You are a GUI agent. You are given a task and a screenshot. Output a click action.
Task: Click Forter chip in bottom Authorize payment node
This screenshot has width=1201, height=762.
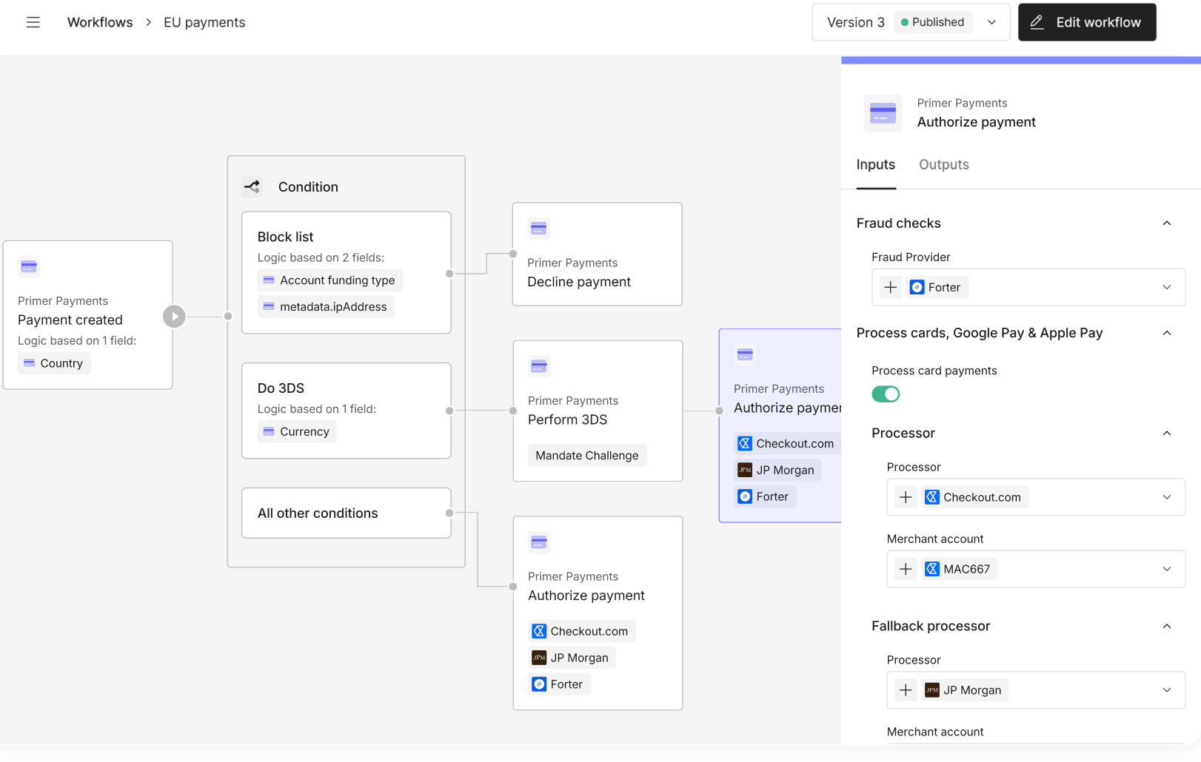tap(559, 684)
